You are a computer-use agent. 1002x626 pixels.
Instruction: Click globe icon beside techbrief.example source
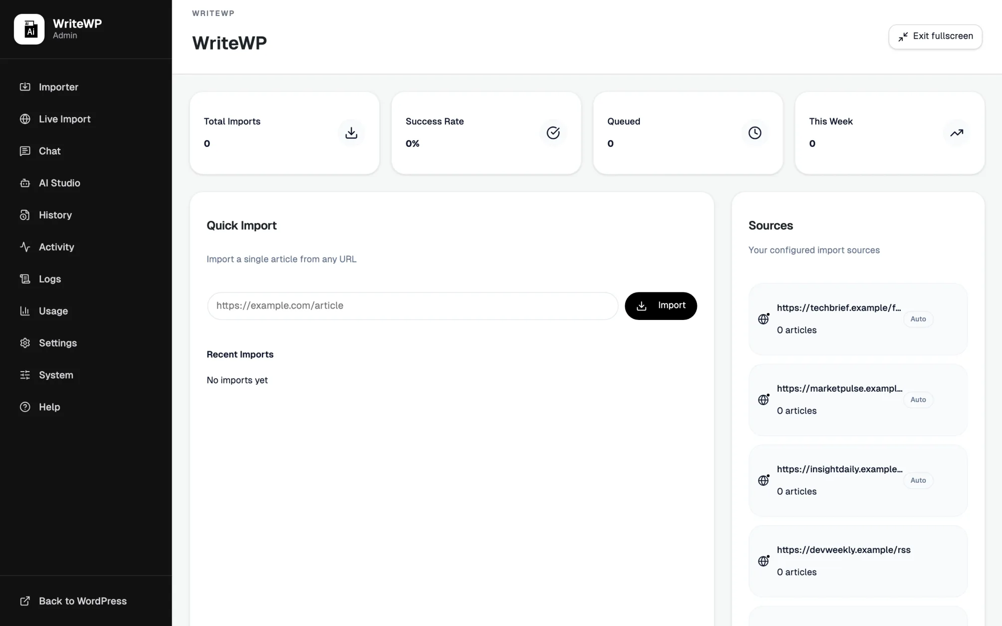coord(764,319)
